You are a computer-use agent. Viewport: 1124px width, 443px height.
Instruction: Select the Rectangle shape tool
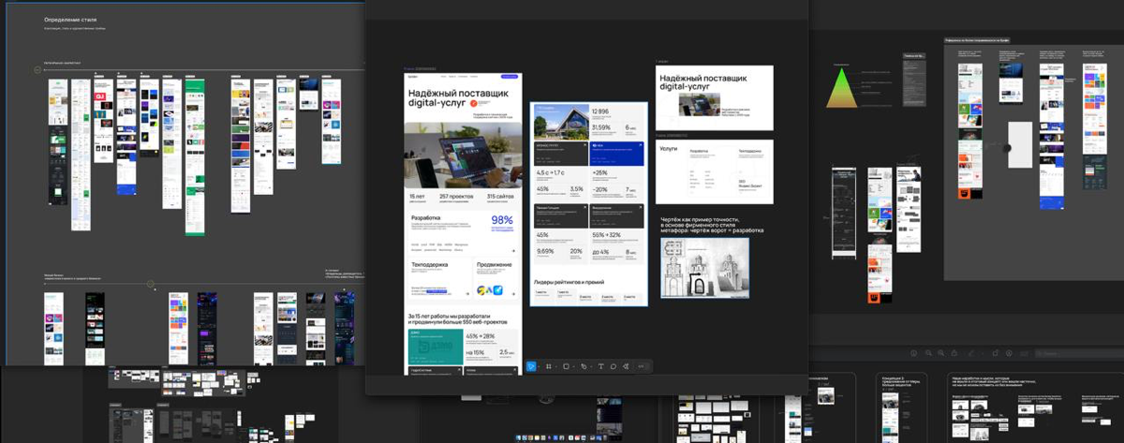coord(566,366)
